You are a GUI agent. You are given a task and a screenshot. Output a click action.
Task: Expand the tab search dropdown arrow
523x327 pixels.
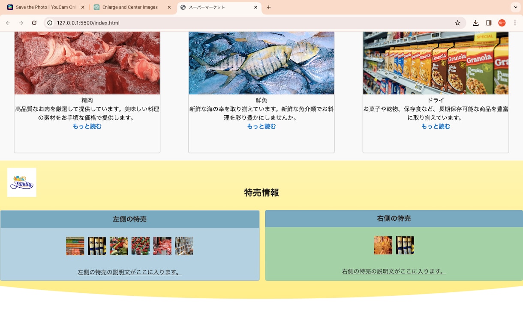[515, 7]
